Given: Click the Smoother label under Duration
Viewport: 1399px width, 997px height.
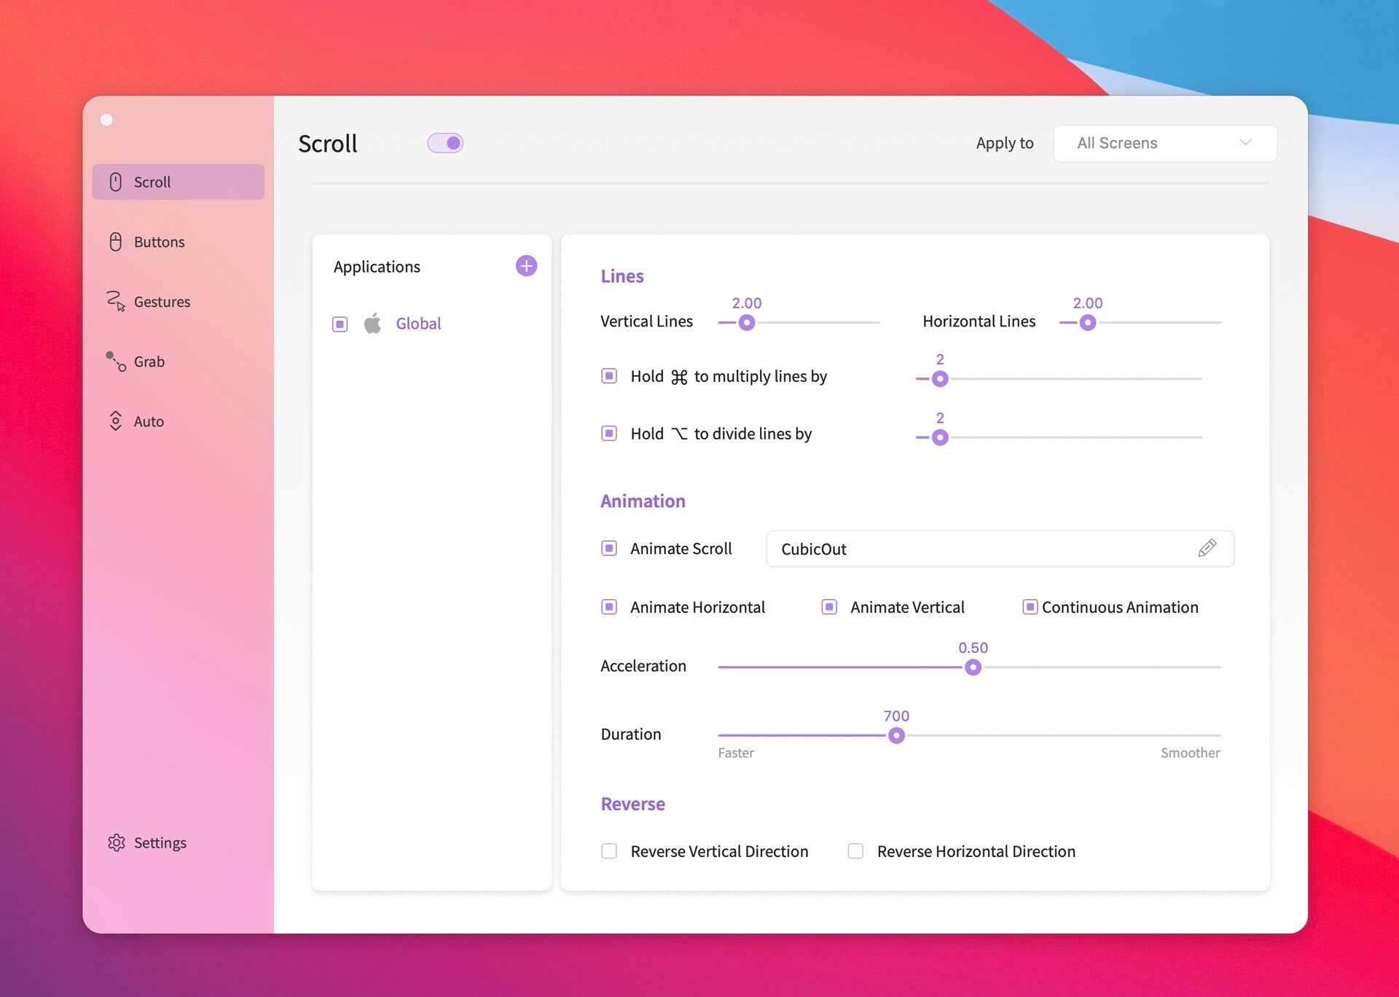Looking at the screenshot, I should (1190, 753).
